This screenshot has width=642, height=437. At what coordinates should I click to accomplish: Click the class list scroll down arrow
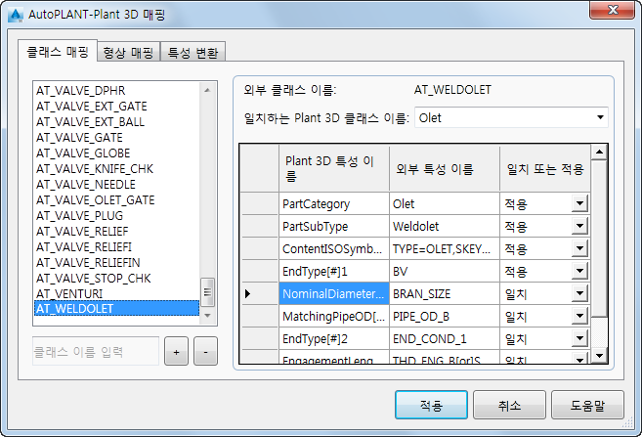coord(207,316)
